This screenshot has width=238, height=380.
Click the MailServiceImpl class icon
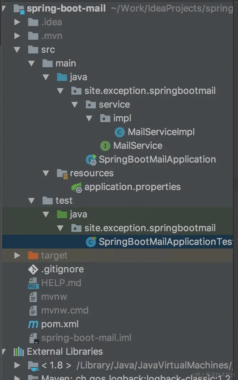click(x=119, y=132)
